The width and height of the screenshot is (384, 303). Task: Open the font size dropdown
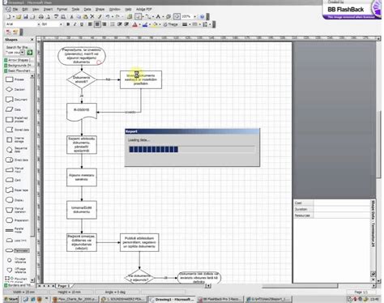click(x=61, y=24)
